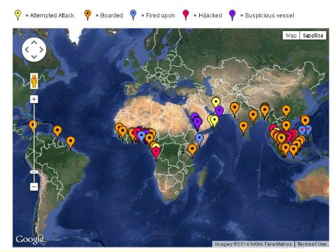Open the Terms of Use link
This screenshot has height=252, width=334.
(311, 244)
